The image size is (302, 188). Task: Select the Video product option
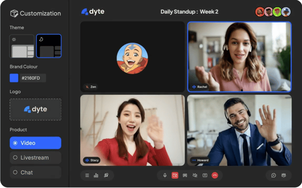pos(36,143)
